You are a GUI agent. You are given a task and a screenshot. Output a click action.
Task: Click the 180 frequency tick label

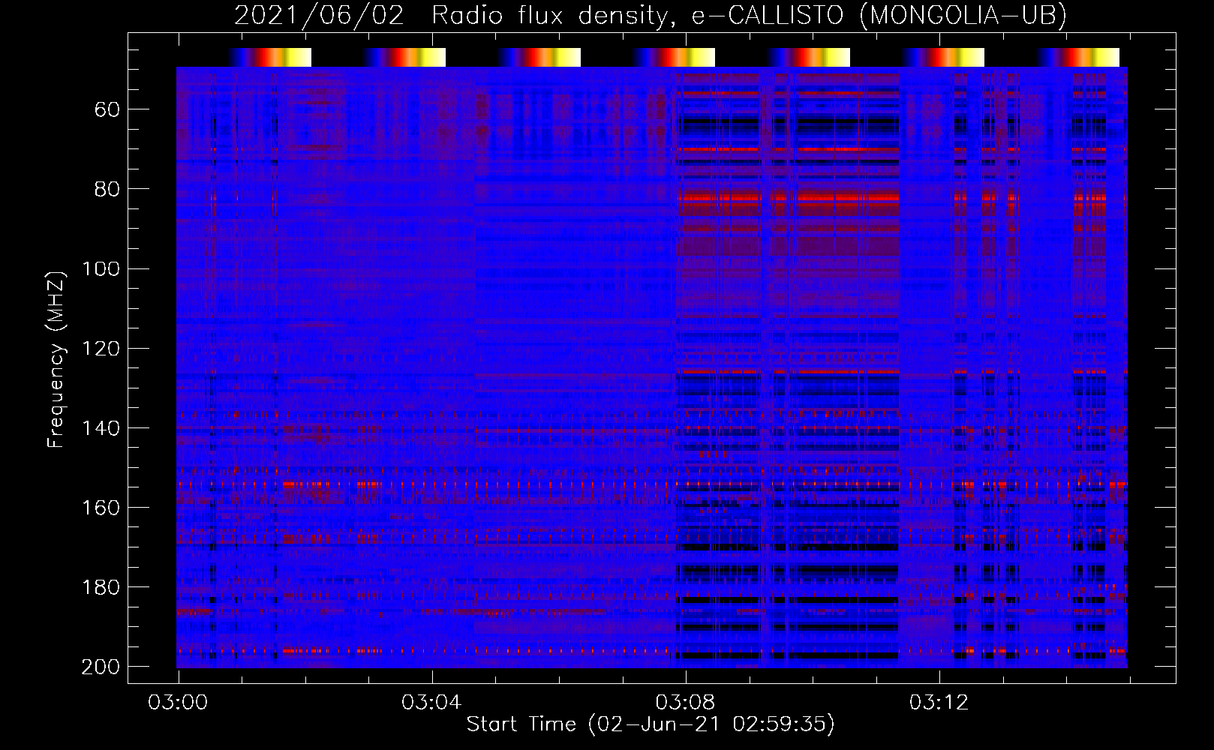point(101,587)
